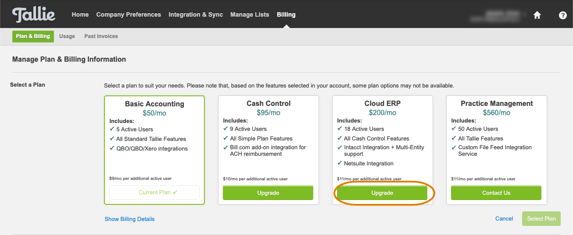Open Show Billing Details link
Image resolution: width=573 pixels, height=235 pixels.
tap(129, 219)
